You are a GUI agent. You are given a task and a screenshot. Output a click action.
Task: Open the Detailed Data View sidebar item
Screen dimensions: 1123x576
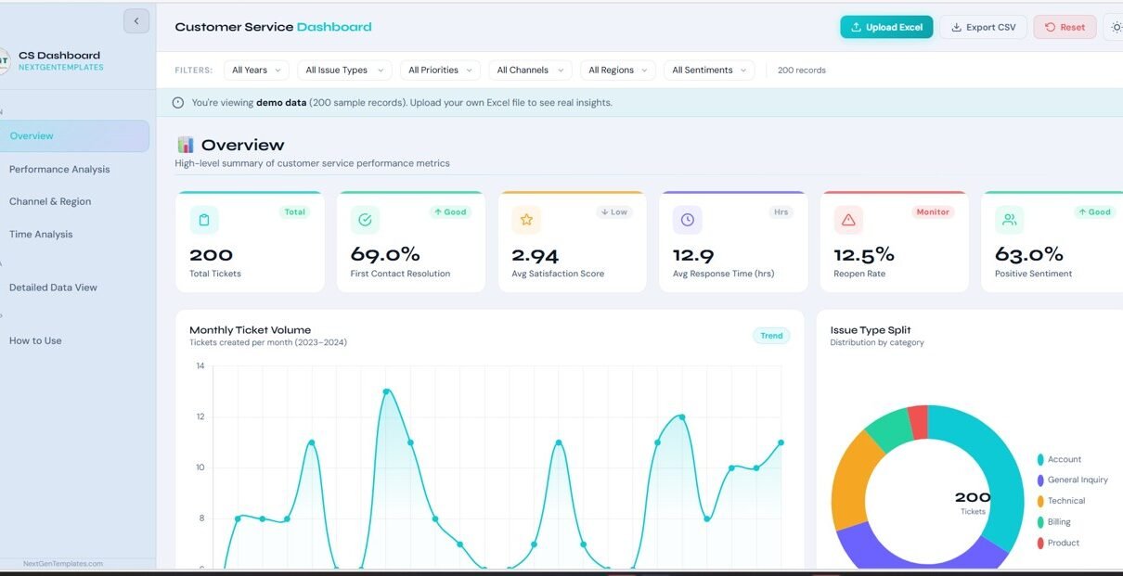click(53, 288)
